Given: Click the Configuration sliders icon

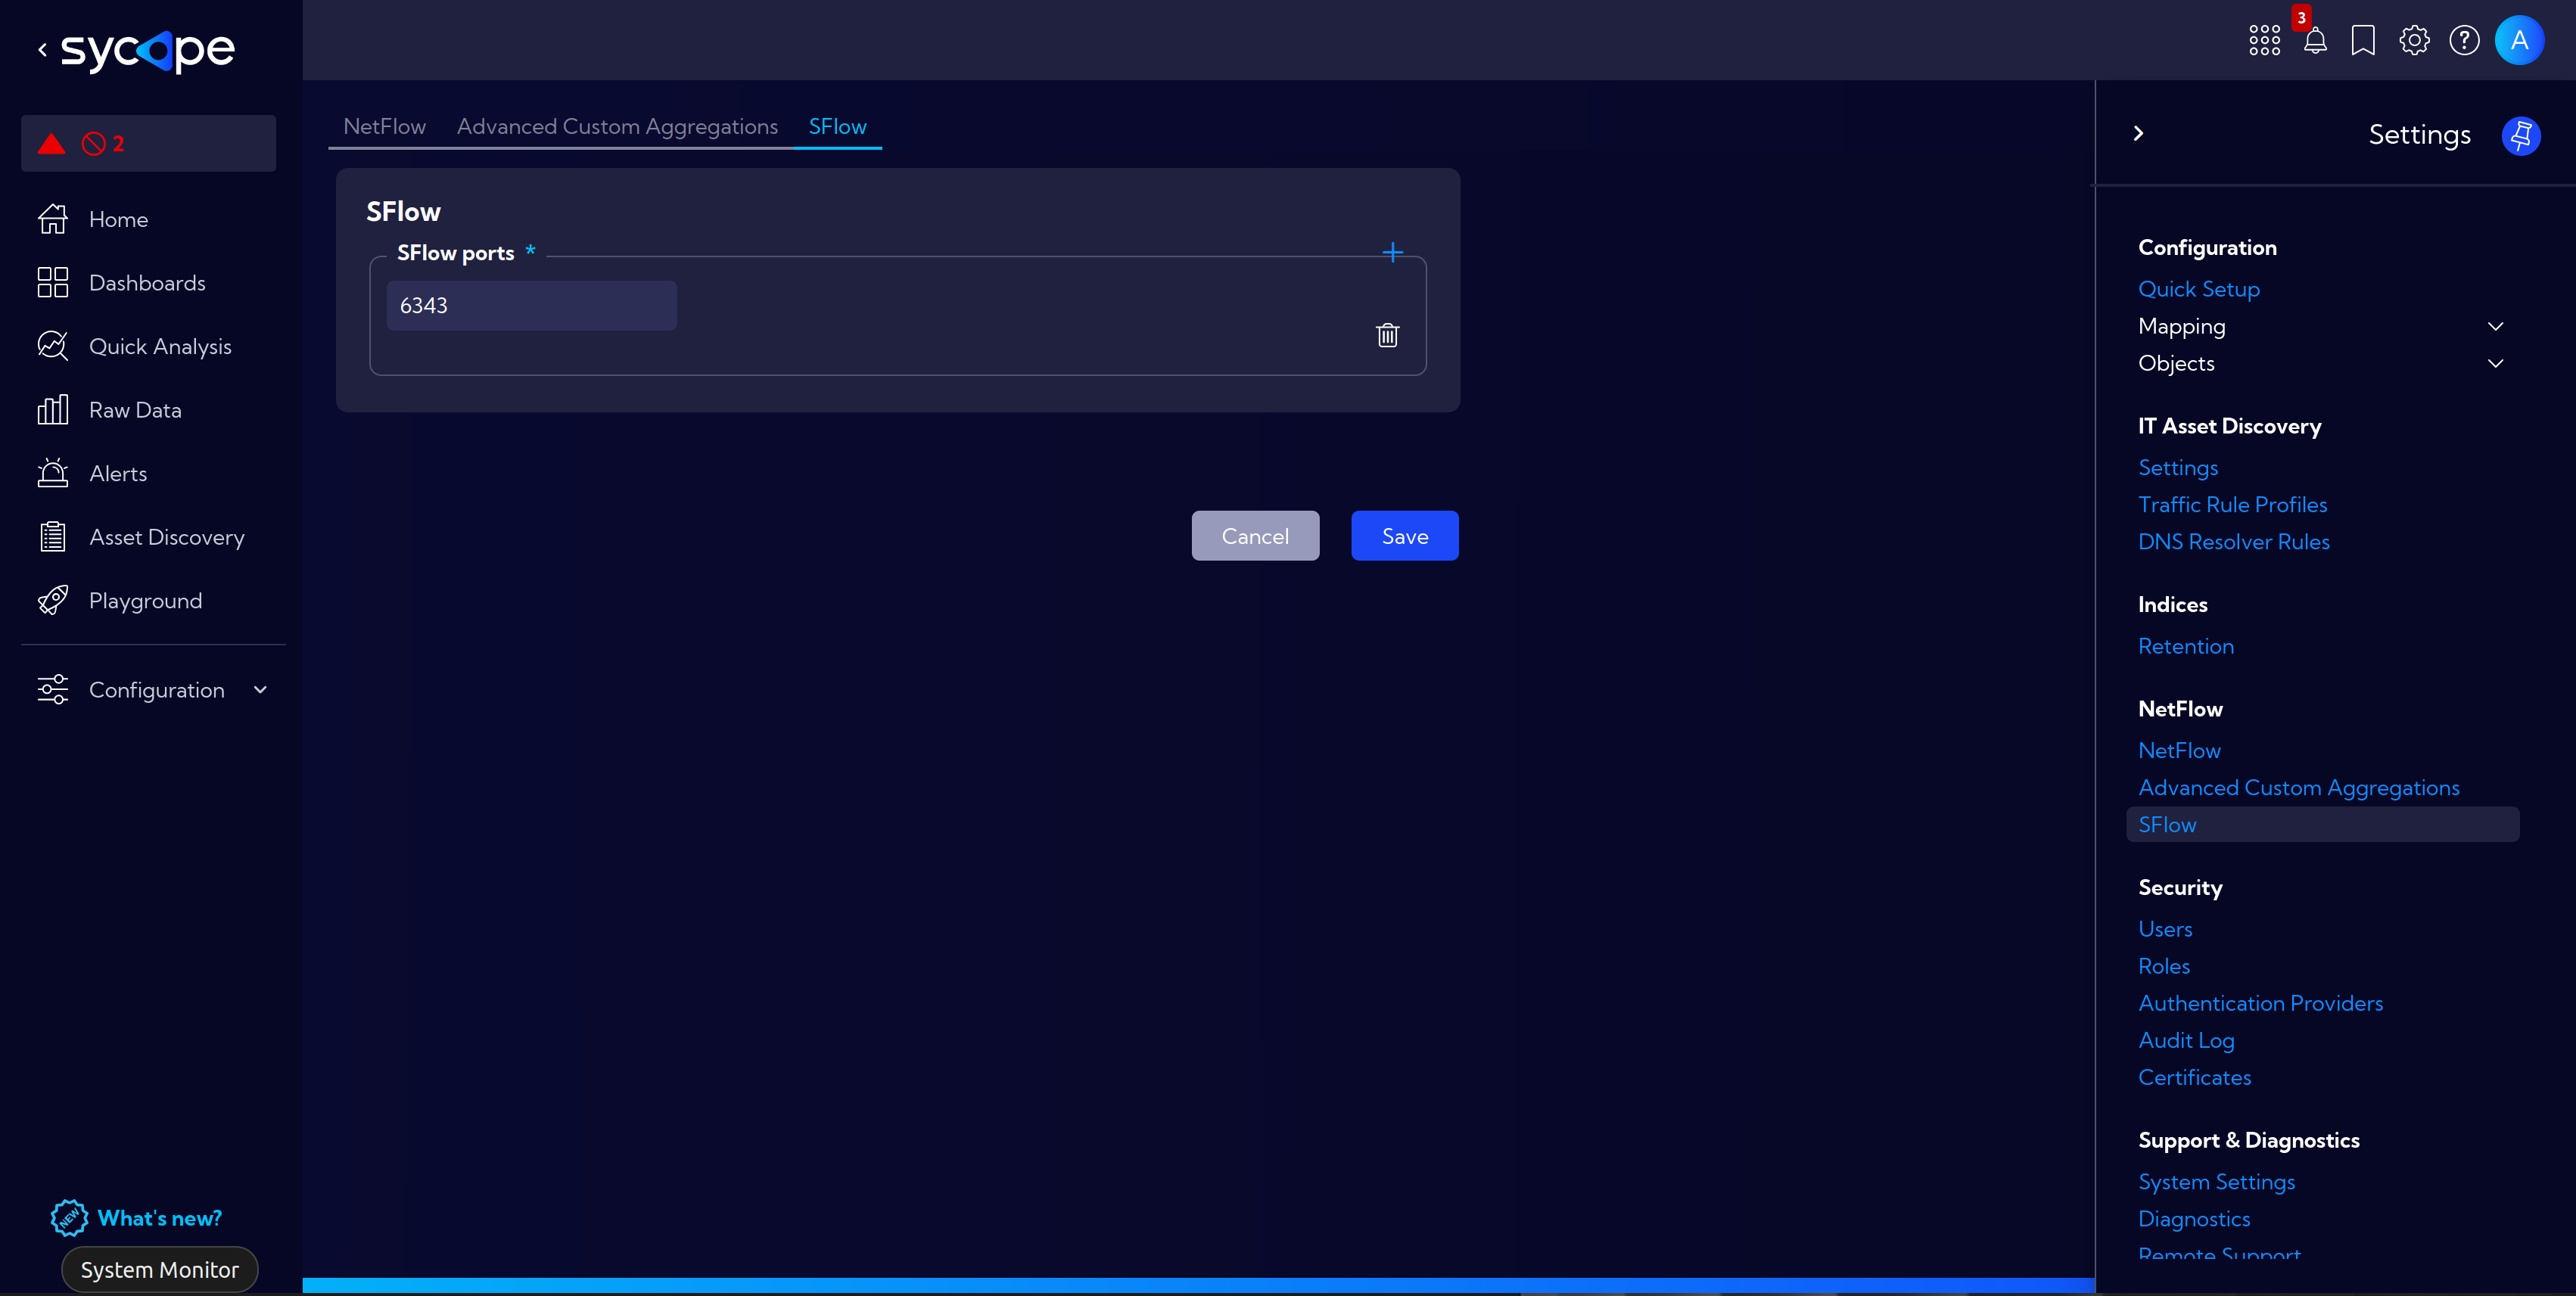Looking at the screenshot, I should tap(53, 689).
